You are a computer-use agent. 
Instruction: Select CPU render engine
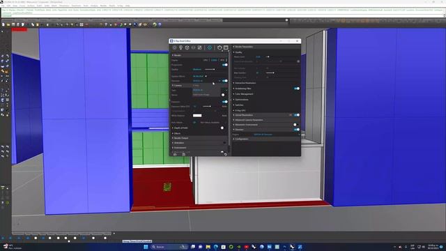pos(206,60)
